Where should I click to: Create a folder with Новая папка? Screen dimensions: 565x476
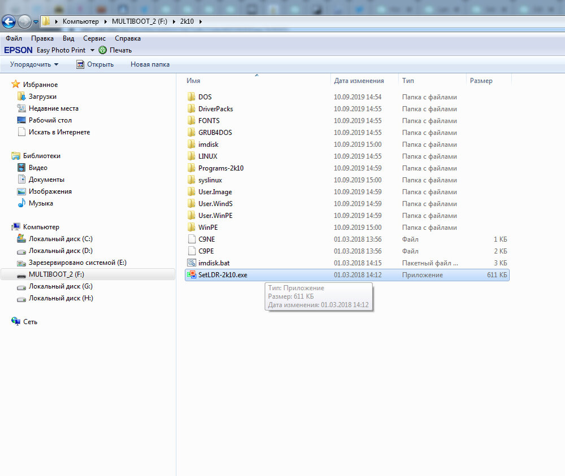[x=150, y=64]
